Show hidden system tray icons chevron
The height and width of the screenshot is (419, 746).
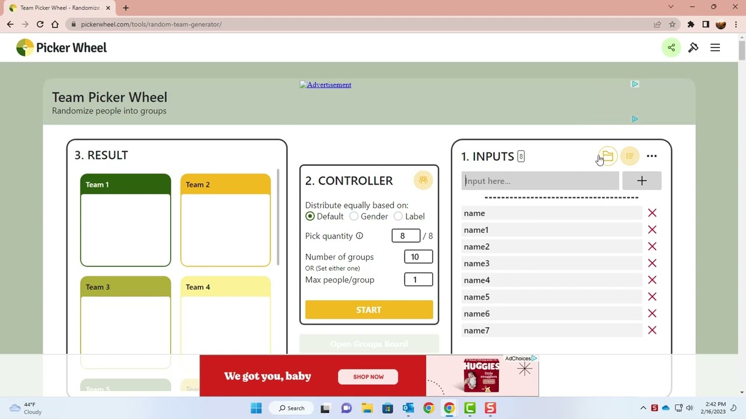[643, 408]
